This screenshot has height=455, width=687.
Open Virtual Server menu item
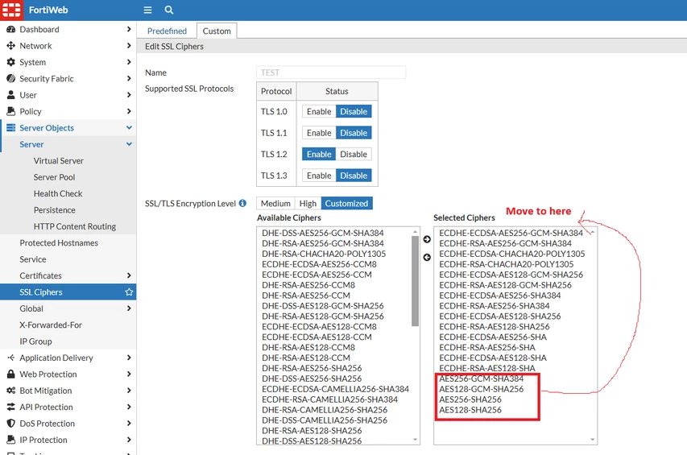click(x=58, y=161)
